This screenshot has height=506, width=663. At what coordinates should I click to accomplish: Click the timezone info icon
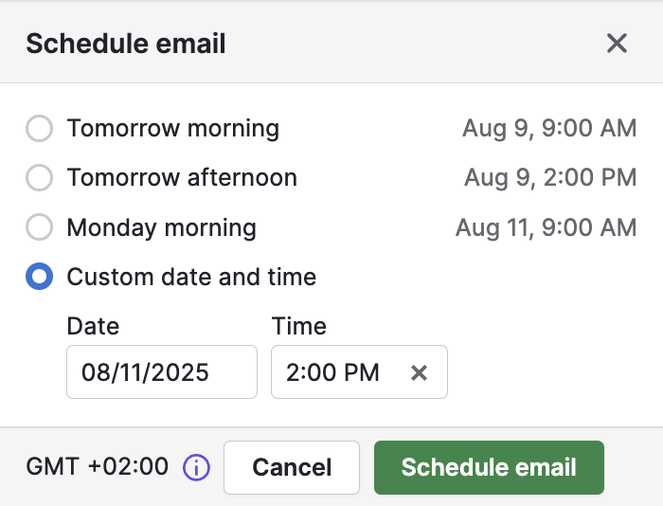tap(196, 467)
